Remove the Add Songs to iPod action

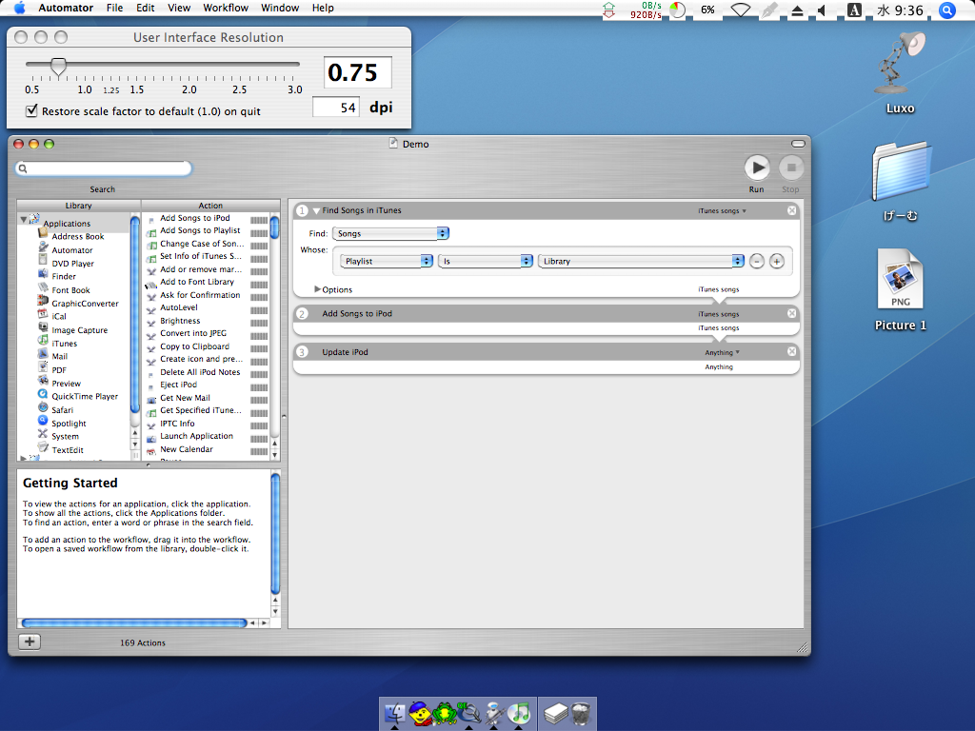[x=791, y=313]
